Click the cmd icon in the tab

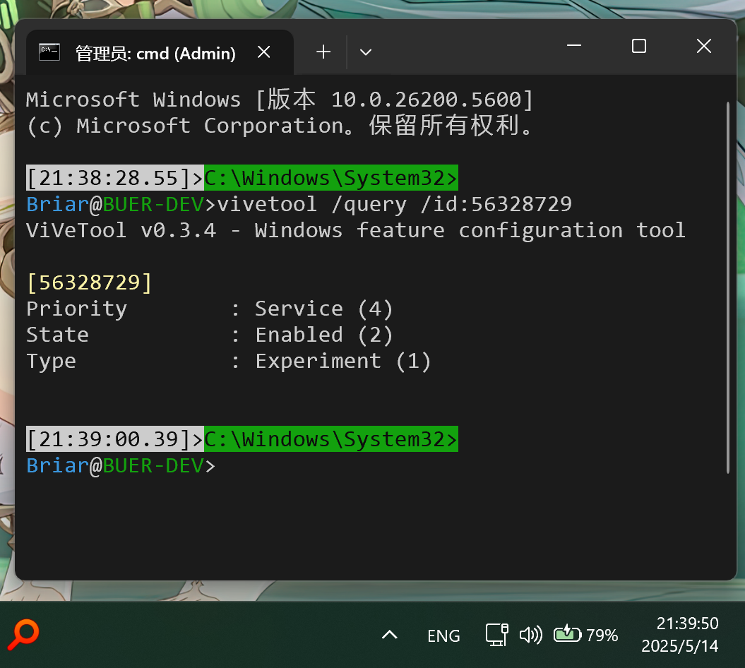tap(49, 52)
